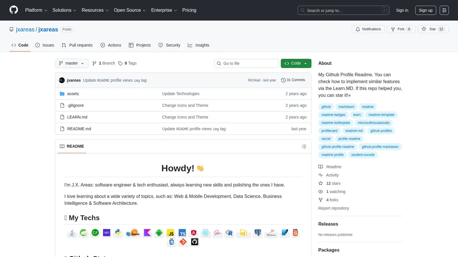The width and height of the screenshot is (458, 257).
Task: Open the LEARN.md file
Action: point(77,117)
